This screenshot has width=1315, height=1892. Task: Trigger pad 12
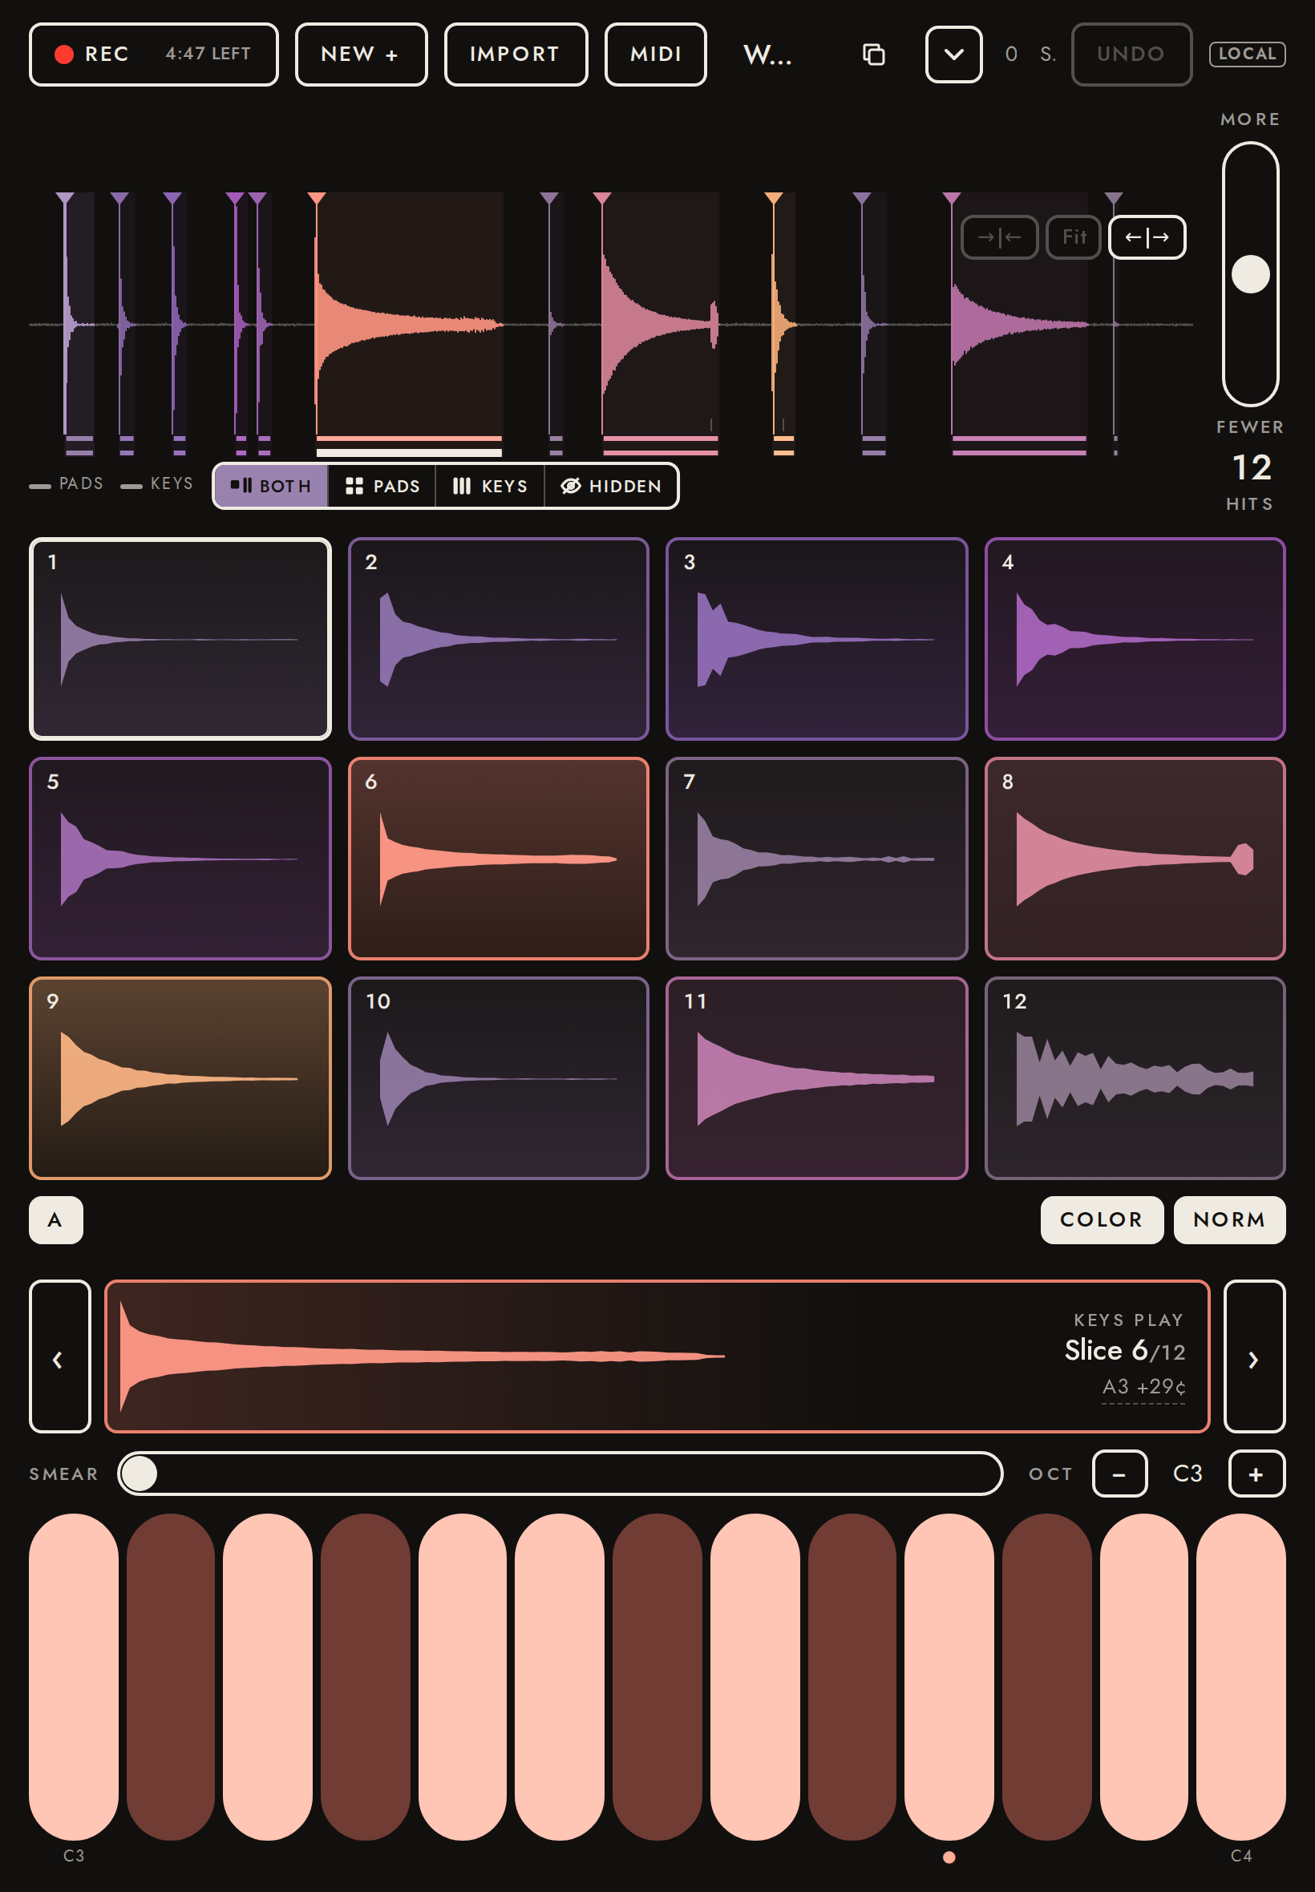1135,1078
